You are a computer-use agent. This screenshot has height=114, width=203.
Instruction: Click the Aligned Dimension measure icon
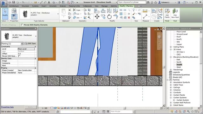click(145, 11)
